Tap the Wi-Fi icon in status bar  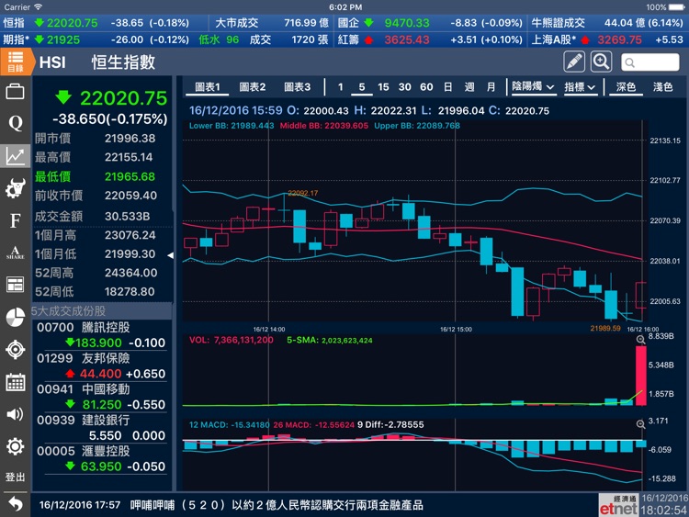[x=39, y=6]
